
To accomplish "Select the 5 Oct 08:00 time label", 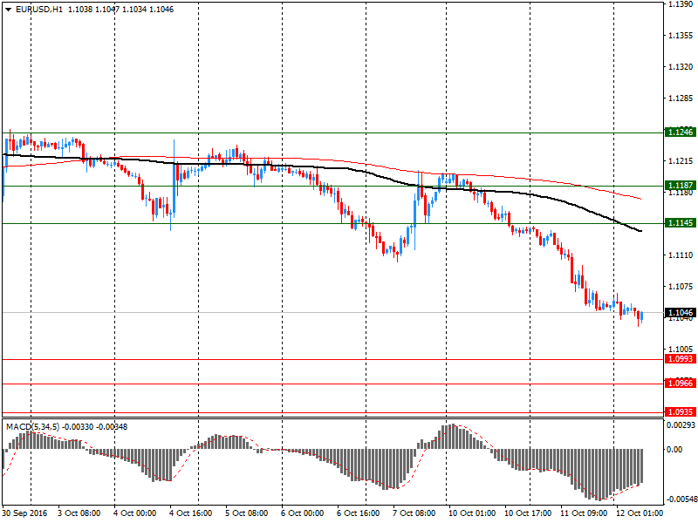I will point(247,513).
